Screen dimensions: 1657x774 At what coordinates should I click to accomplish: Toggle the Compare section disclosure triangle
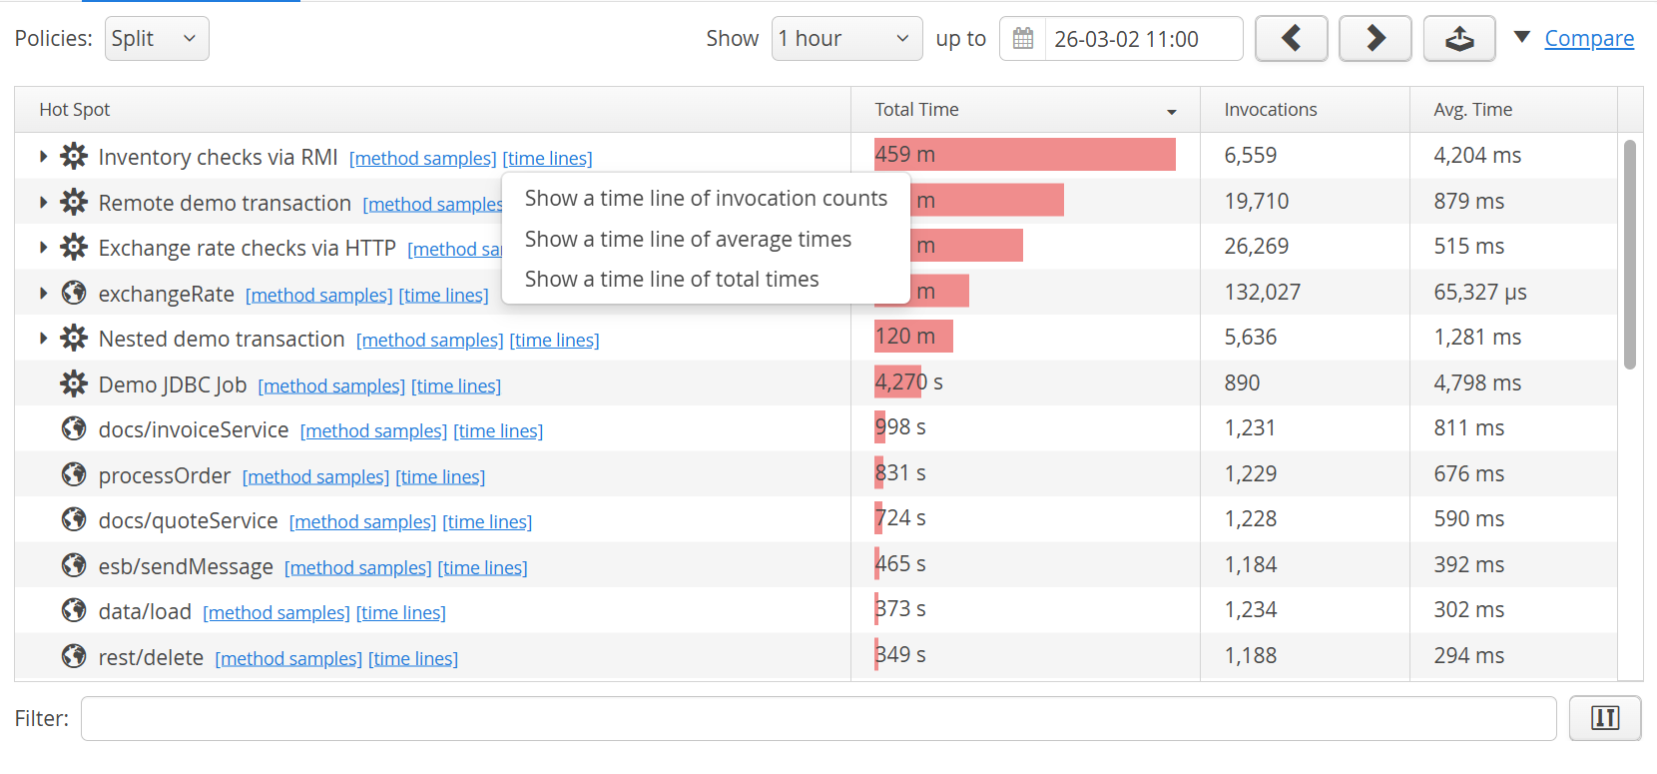pyautogui.click(x=1521, y=38)
